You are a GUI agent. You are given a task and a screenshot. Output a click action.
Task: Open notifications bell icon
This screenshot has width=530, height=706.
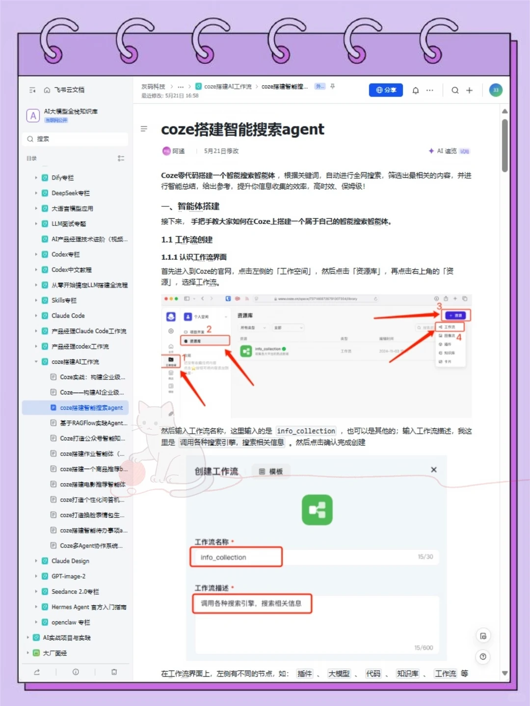(416, 90)
